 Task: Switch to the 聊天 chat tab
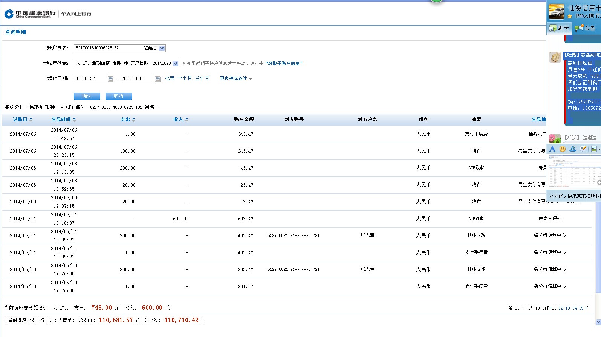pos(559,28)
